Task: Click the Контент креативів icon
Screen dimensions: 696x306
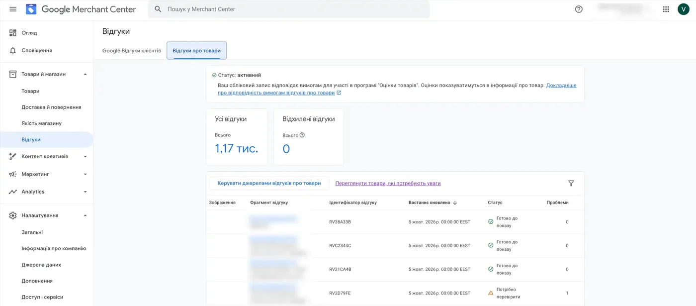Action: click(x=13, y=156)
